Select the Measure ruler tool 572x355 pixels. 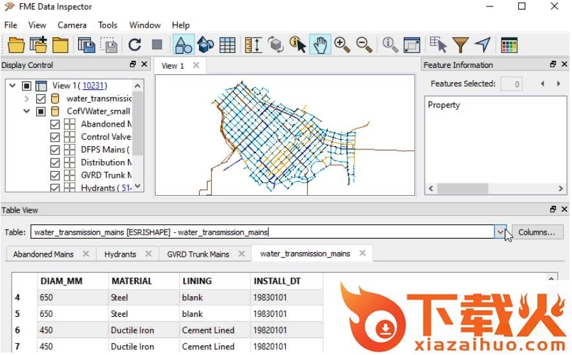253,45
